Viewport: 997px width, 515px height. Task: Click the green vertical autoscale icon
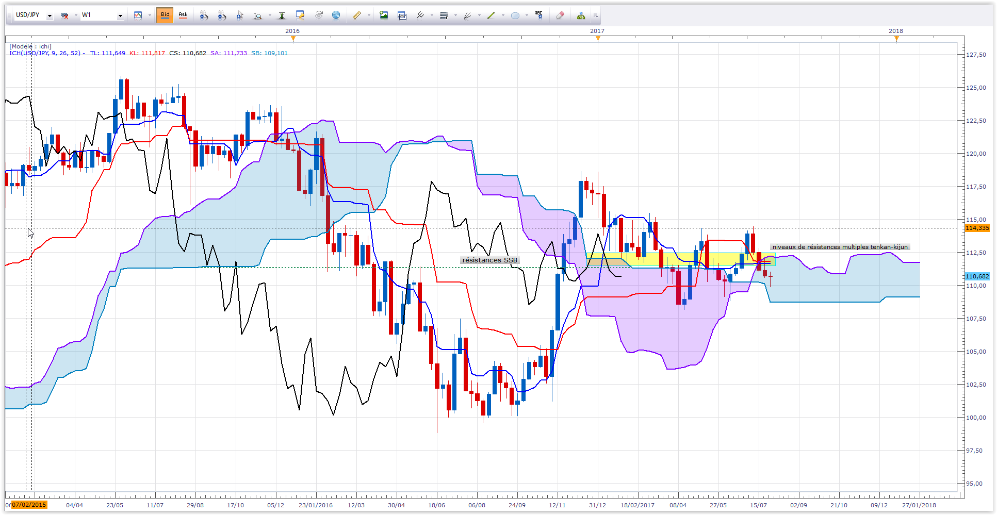point(282,15)
